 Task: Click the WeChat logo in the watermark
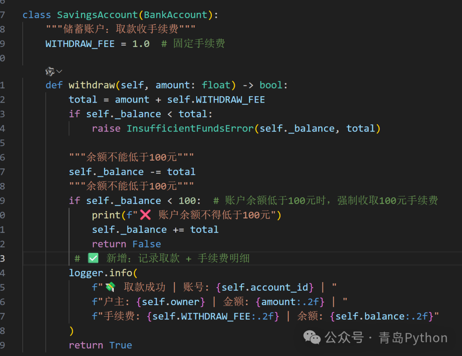tap(312, 338)
